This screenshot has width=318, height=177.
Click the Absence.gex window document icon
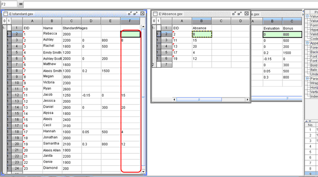click(155, 14)
